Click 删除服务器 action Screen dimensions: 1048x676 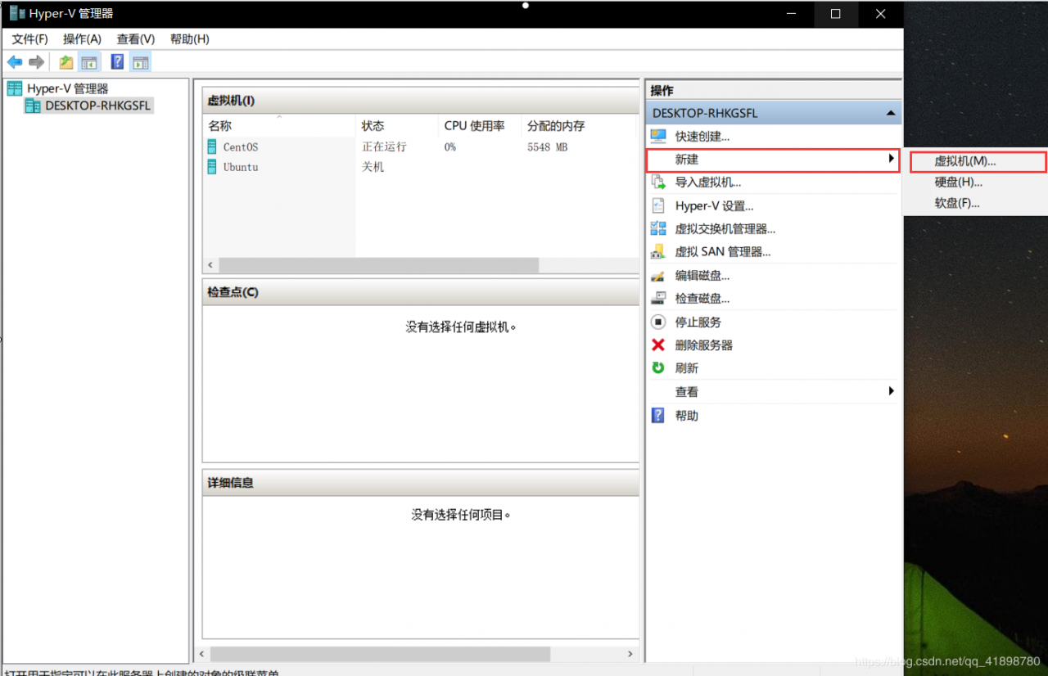704,345
